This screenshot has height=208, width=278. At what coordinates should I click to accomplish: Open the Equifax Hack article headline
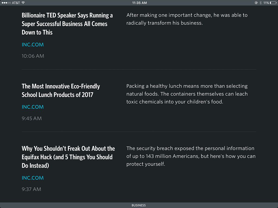tap(68, 157)
